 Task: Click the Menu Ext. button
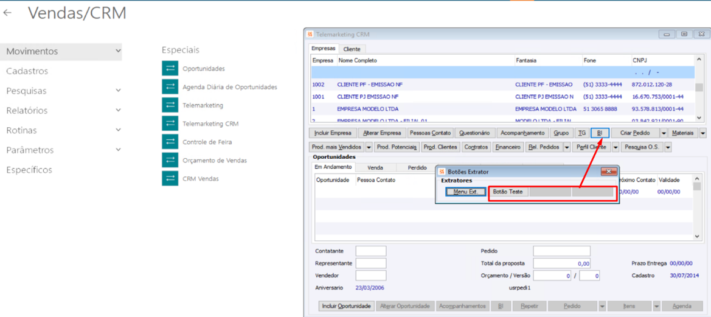(466, 192)
